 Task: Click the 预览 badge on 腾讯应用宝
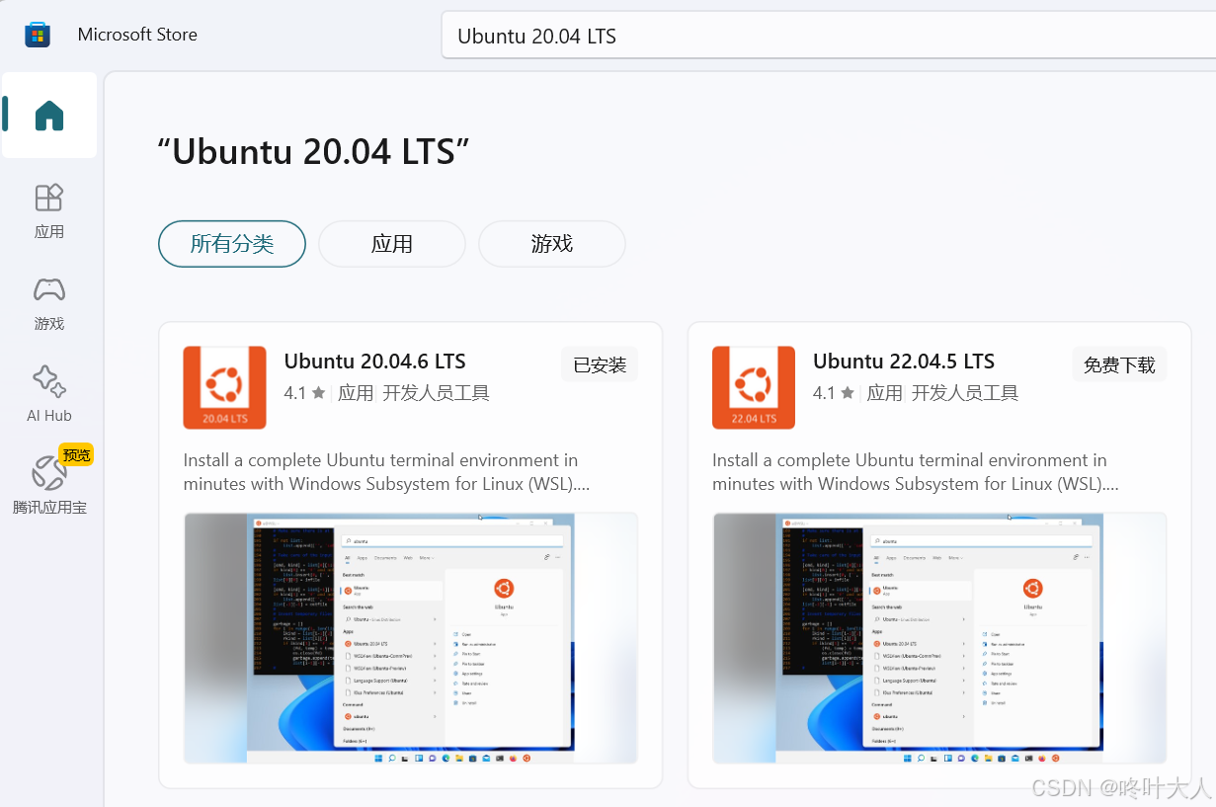pyautogui.click(x=76, y=454)
